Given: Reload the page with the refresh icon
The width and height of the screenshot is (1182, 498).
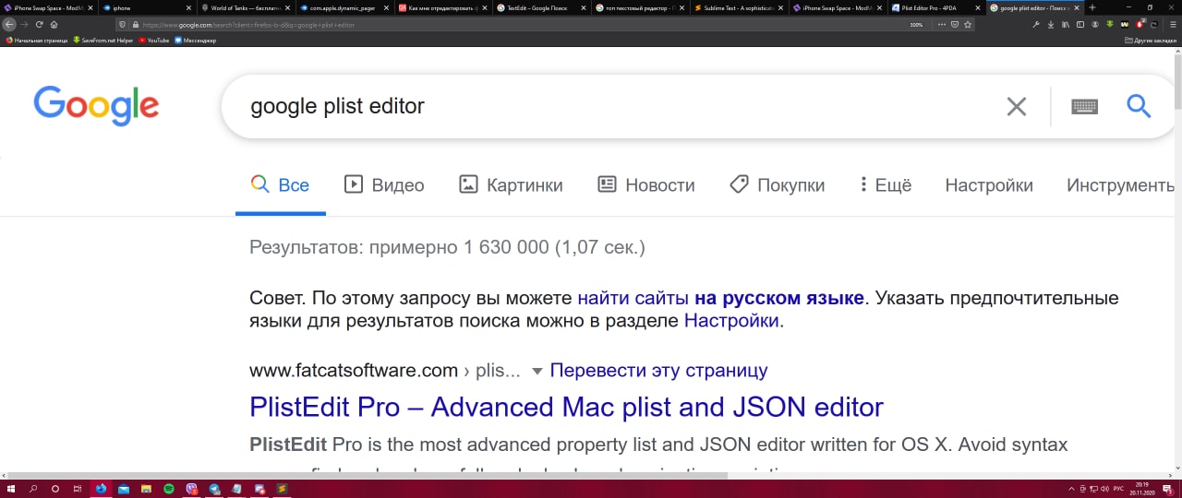Looking at the screenshot, I should [x=40, y=24].
